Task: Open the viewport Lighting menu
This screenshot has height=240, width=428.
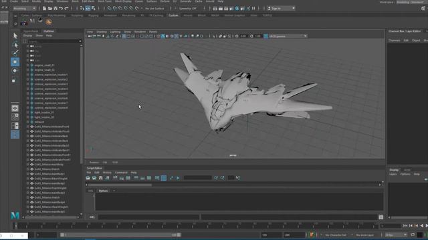Action: [115, 32]
